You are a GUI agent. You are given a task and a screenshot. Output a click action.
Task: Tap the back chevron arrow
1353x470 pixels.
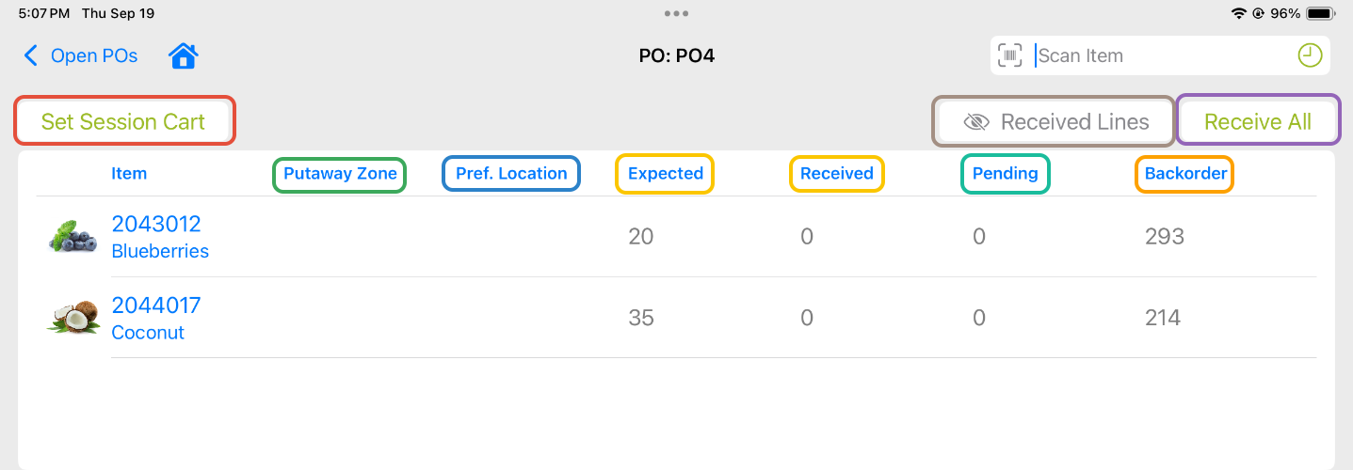point(31,56)
